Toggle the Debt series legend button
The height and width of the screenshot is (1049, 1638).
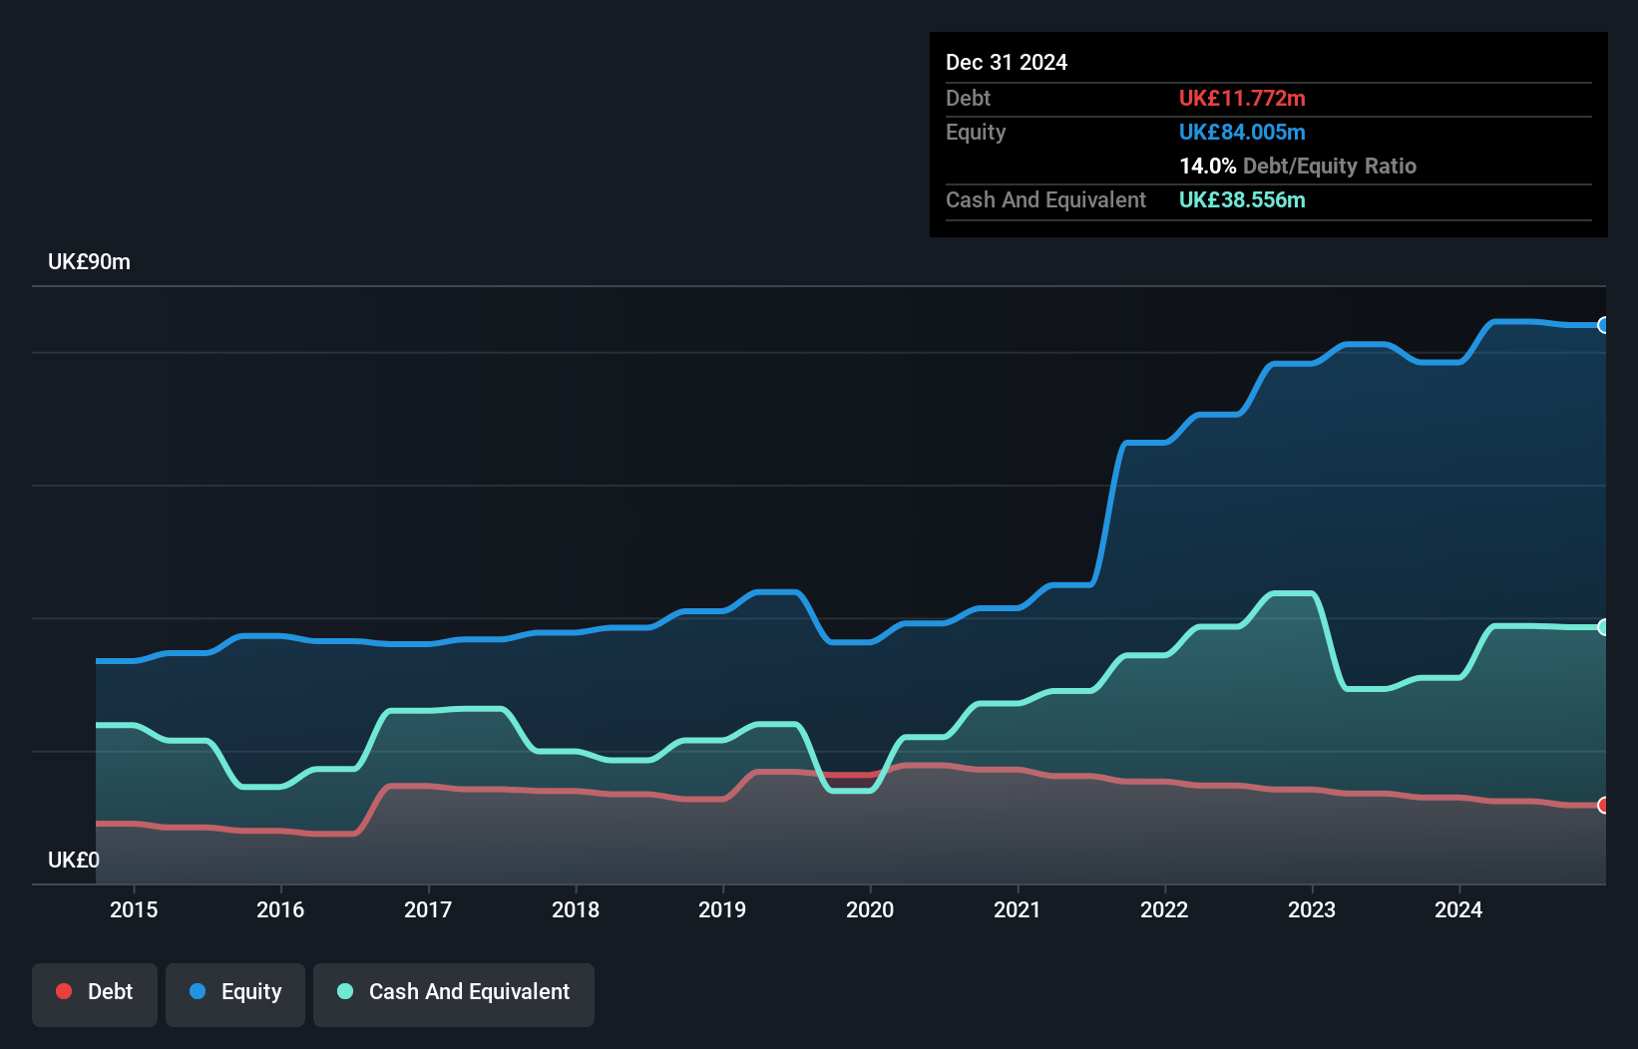tap(95, 994)
